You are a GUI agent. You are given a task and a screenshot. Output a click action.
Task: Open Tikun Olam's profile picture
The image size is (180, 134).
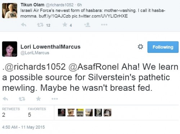[x=10, y=10]
